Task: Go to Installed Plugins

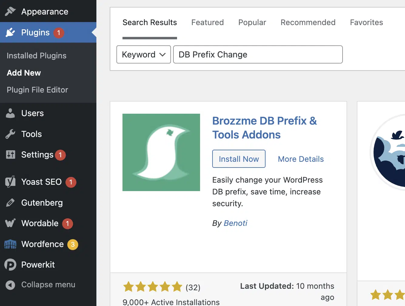Action: (36, 56)
